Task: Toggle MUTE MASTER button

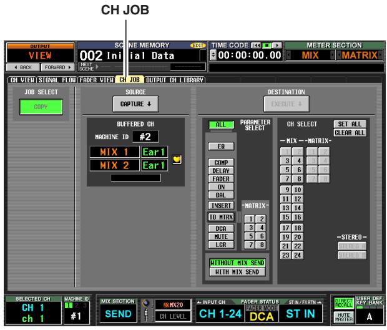Action: [x=343, y=317]
